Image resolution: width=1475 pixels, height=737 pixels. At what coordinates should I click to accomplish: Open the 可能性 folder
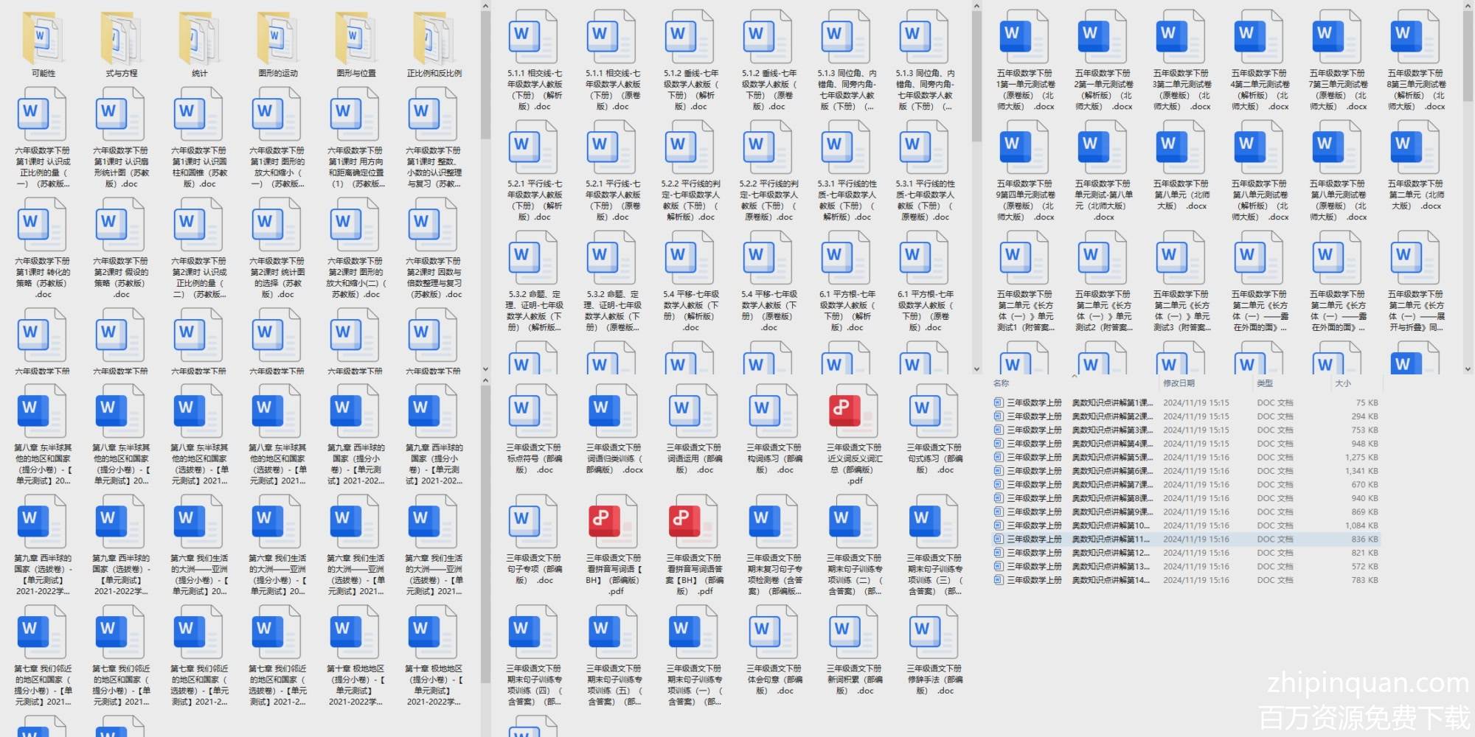point(44,38)
